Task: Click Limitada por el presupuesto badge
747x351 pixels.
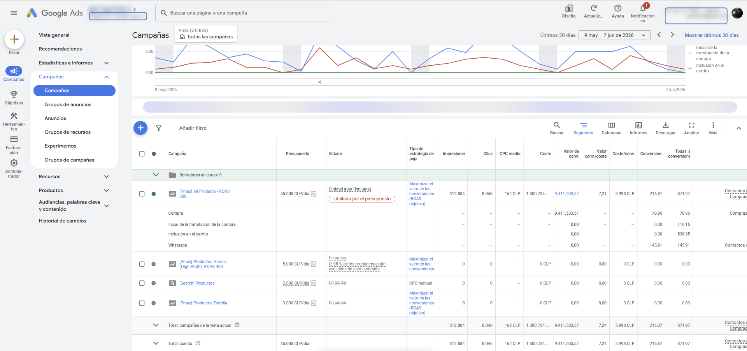Action: coord(362,199)
